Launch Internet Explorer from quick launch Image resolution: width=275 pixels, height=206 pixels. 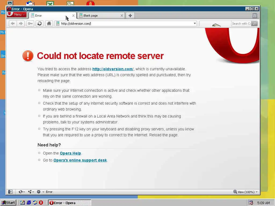coord(29,203)
